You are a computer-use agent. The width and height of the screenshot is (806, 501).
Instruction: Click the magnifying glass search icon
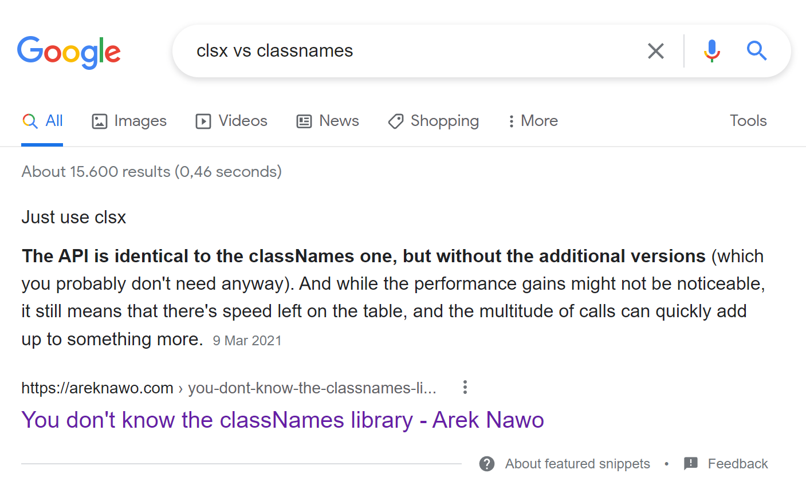click(757, 51)
